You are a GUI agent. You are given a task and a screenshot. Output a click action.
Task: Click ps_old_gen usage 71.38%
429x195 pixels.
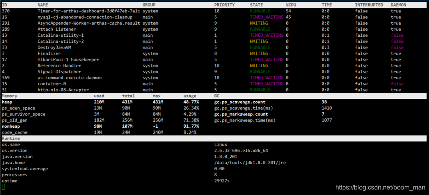click(x=191, y=120)
